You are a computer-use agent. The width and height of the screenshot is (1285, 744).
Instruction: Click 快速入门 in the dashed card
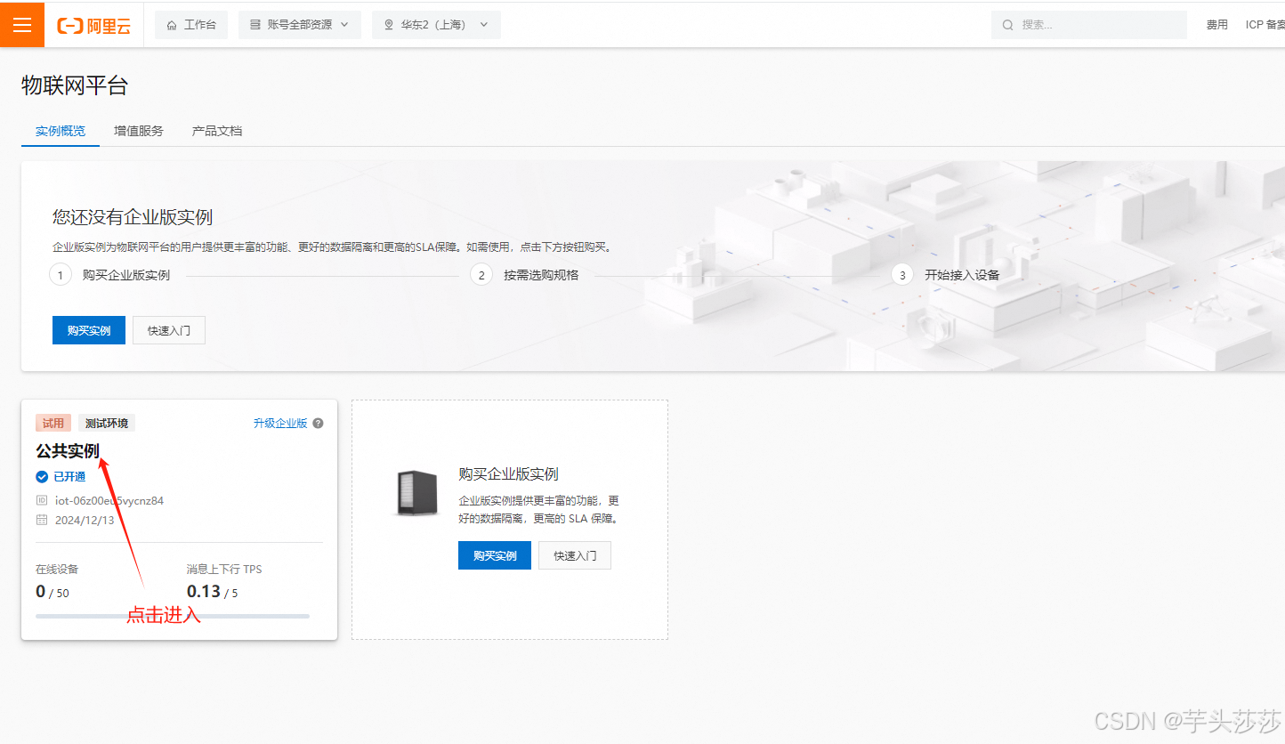(x=575, y=555)
